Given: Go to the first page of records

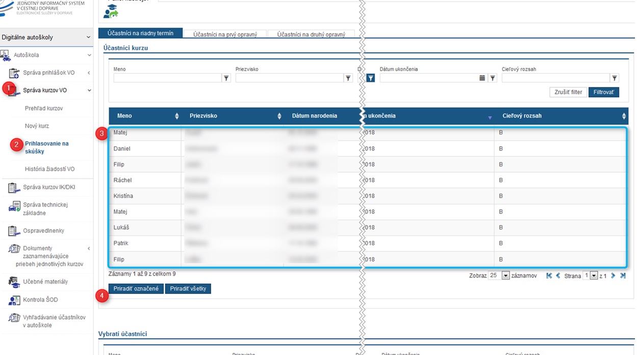Looking at the screenshot, I should [x=549, y=276].
